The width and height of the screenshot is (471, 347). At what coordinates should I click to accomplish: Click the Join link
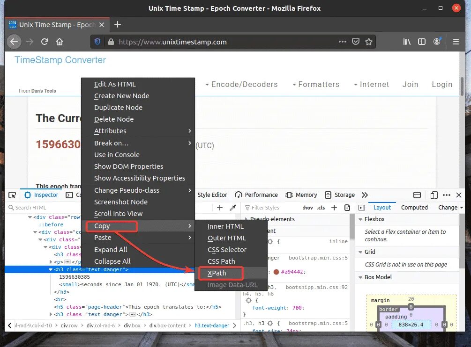pyautogui.click(x=411, y=85)
